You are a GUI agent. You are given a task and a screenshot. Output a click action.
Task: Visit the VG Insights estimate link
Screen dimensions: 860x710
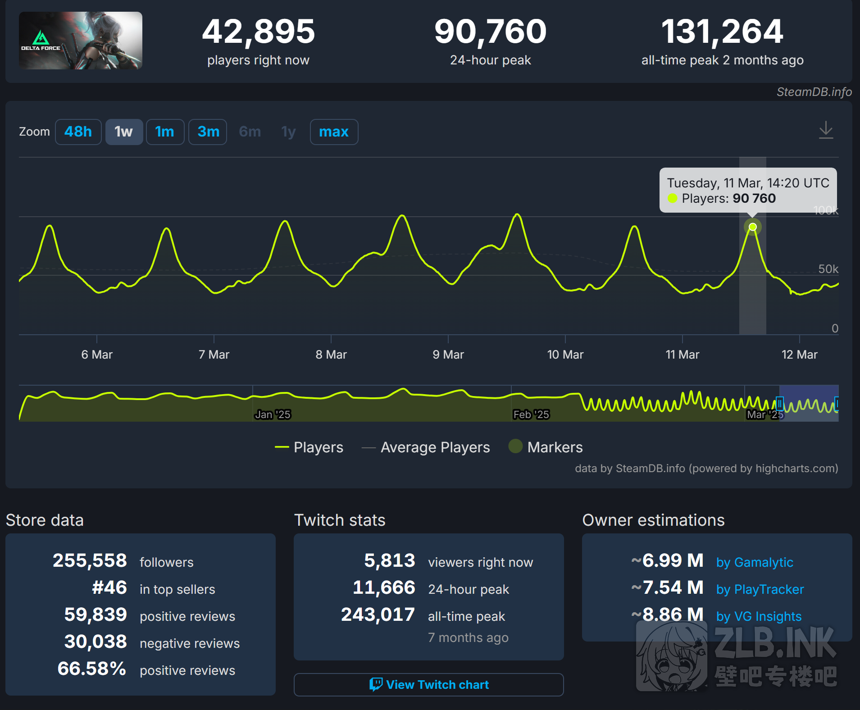tap(759, 616)
